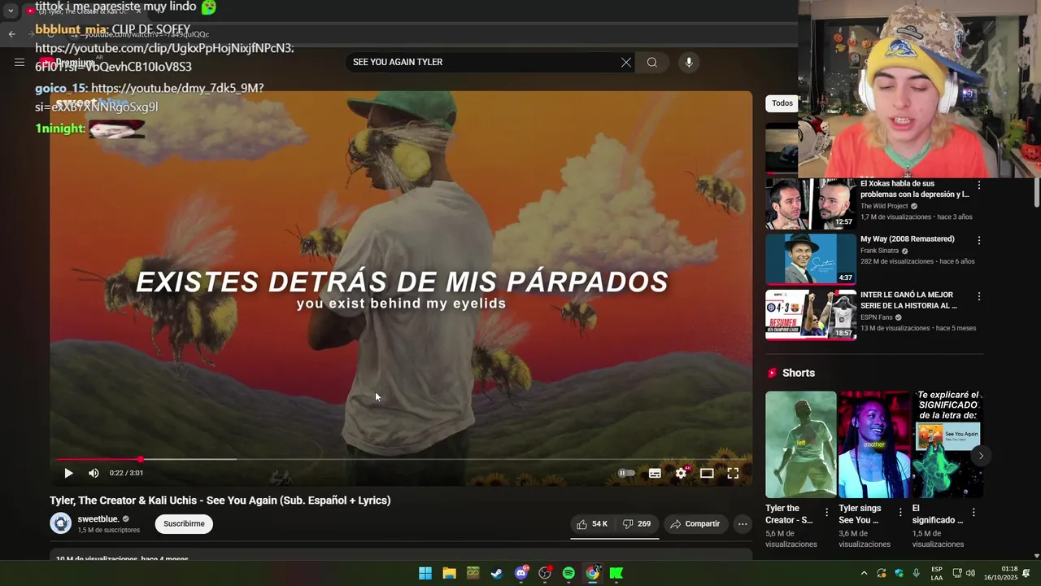Click the video title text below player
The height and width of the screenshot is (586, 1041).
point(220,501)
